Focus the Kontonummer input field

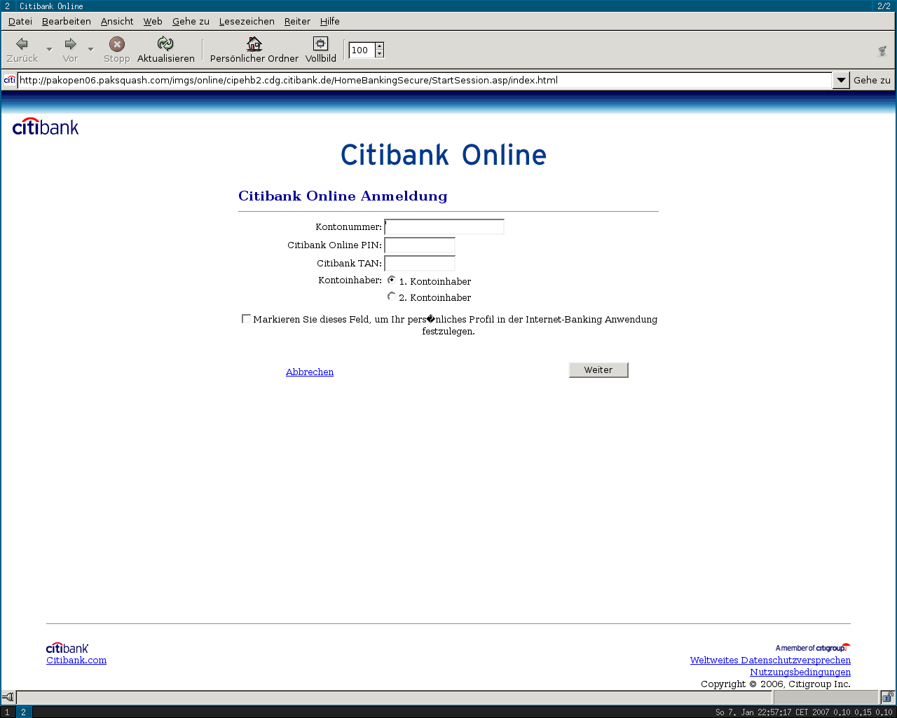[444, 226]
